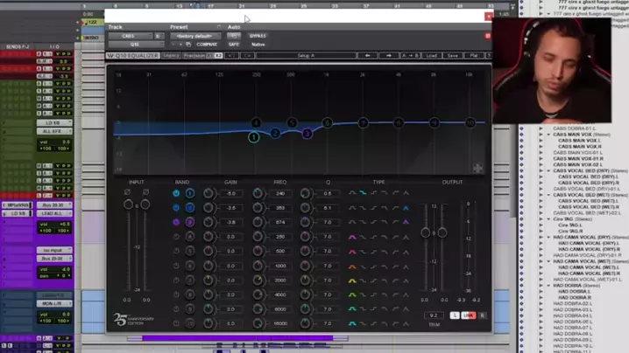The height and width of the screenshot is (353, 629).
Task: Click the band 1 gain value field
Action: pos(231,193)
